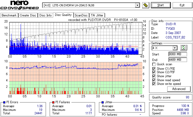
Task: Uncheck Show C1/PIE option
Action: point(154,69)
